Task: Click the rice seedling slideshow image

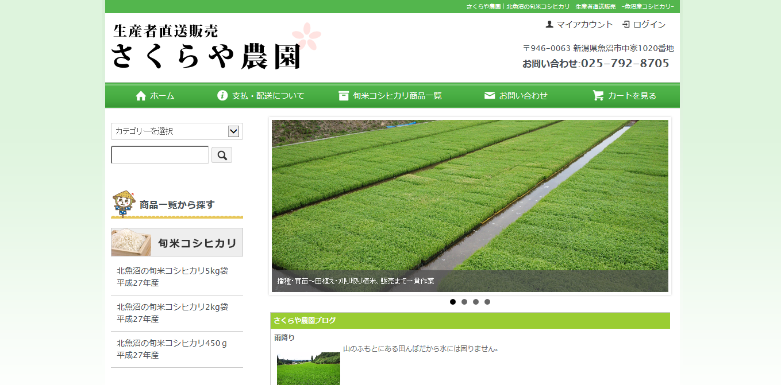Action: [470, 206]
